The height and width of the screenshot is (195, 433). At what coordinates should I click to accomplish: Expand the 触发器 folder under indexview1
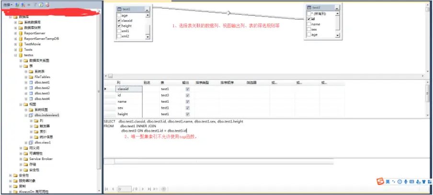[x=31, y=126]
